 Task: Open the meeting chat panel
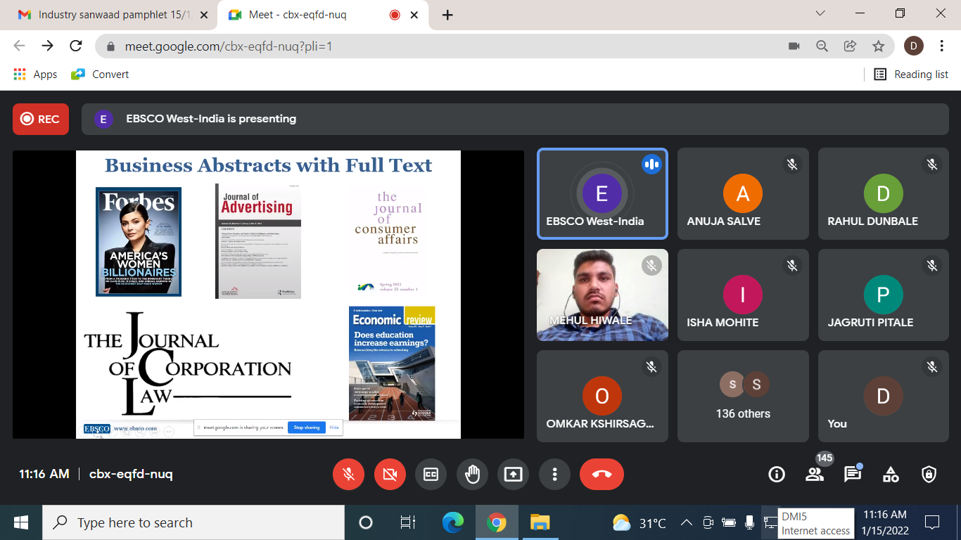(853, 475)
